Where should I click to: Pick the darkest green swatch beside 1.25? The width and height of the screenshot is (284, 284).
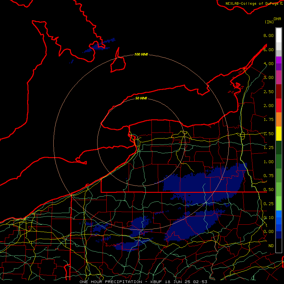click(x=279, y=148)
